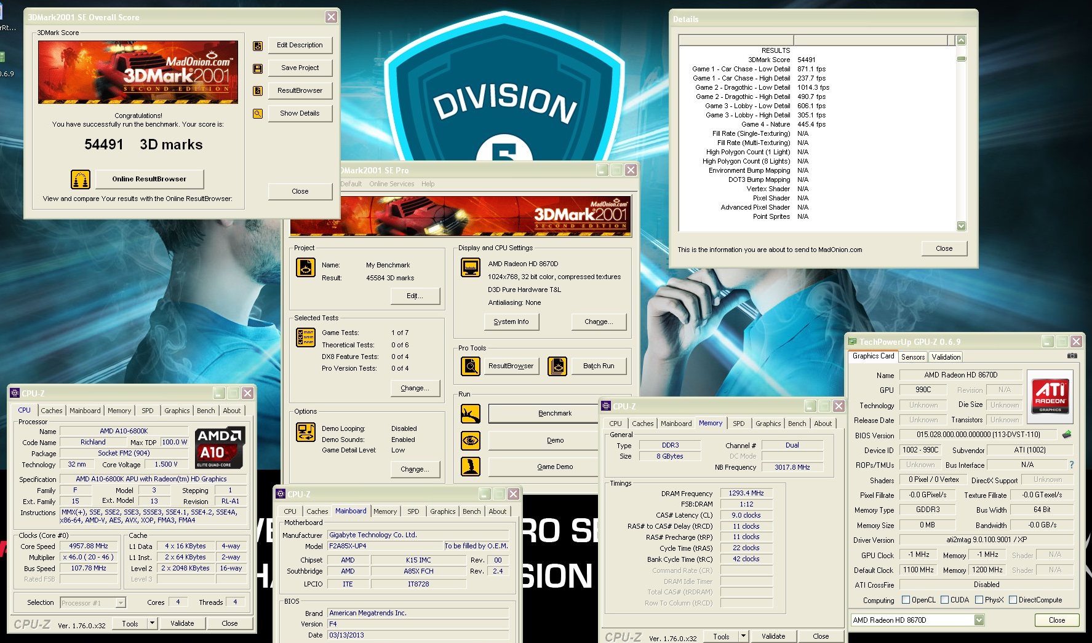Image resolution: width=1092 pixels, height=643 pixels.
Task: Click the GPU-Z Bus Interface question mark
Action: 1072,465
